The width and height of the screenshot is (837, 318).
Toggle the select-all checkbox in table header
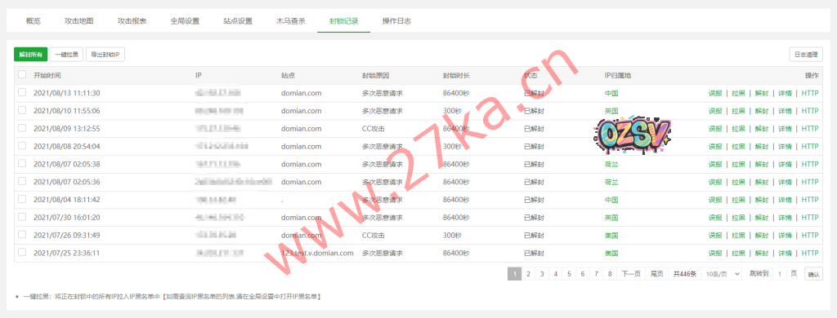coord(22,75)
